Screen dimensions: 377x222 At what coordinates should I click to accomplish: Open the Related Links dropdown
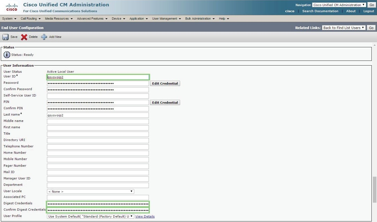coord(344,28)
